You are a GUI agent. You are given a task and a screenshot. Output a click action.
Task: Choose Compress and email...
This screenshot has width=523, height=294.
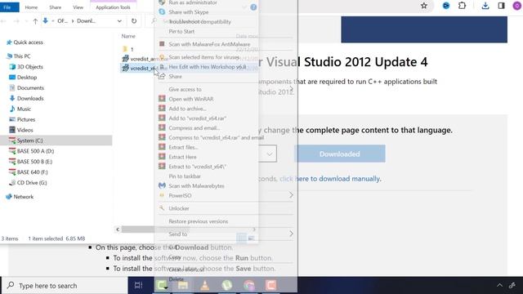(x=194, y=128)
